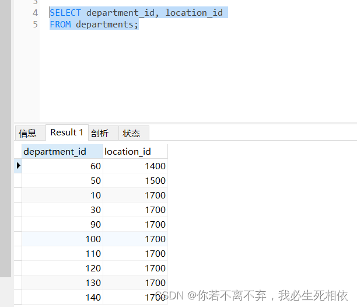Click the location_id column header

click(x=135, y=151)
